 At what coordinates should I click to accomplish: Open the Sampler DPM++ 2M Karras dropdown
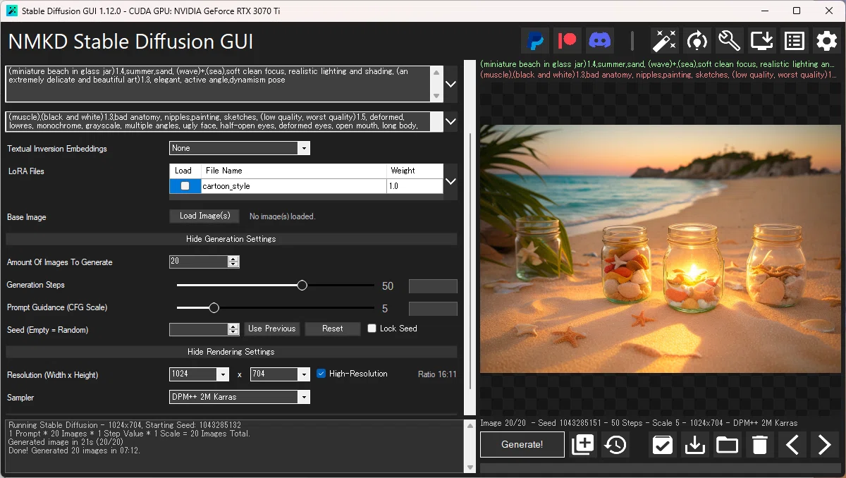coord(240,397)
